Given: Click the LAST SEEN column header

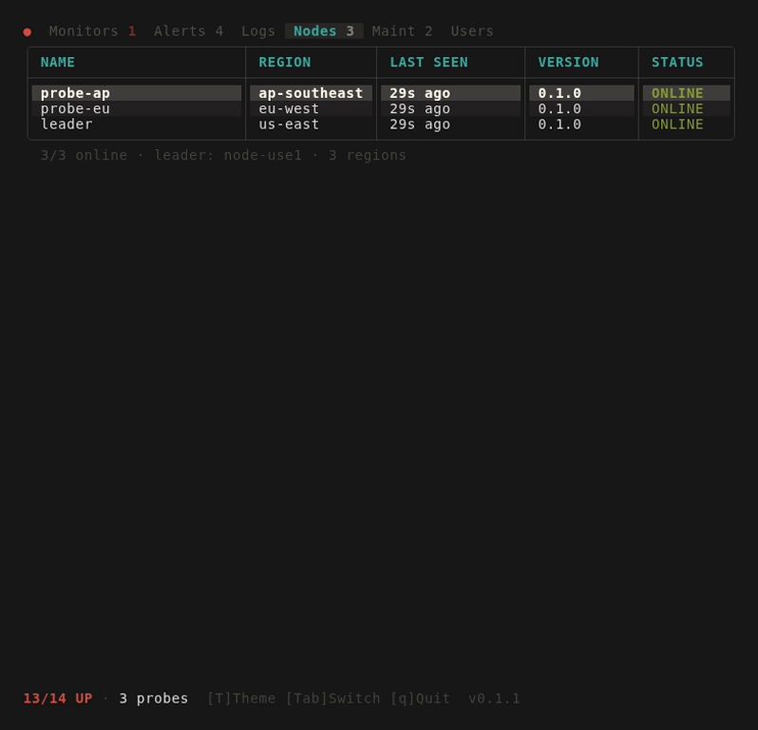Looking at the screenshot, I should pyautogui.click(x=428, y=63).
